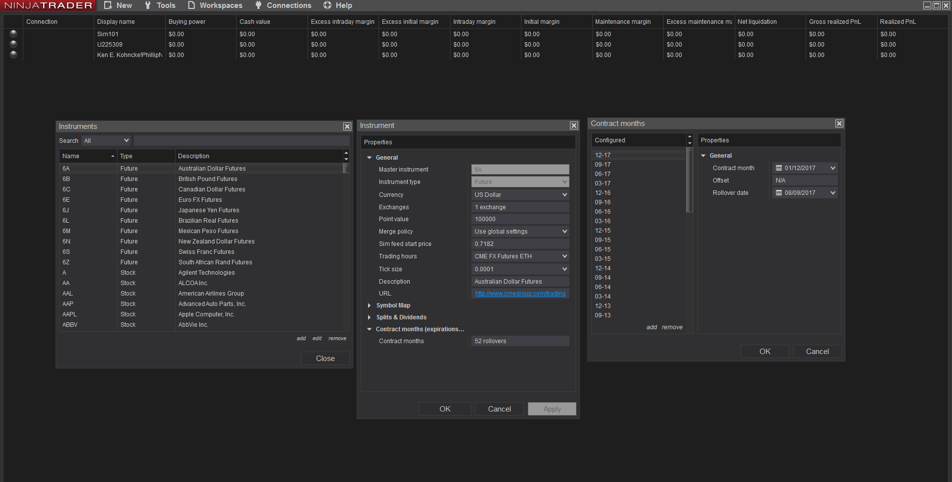Open the Workspaces menu

tap(215, 5)
